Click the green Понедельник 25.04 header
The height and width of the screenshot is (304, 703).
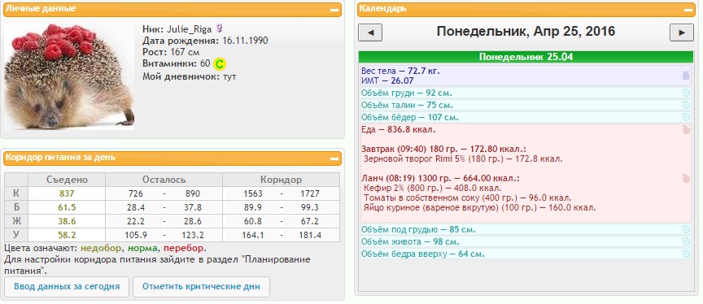coord(526,57)
